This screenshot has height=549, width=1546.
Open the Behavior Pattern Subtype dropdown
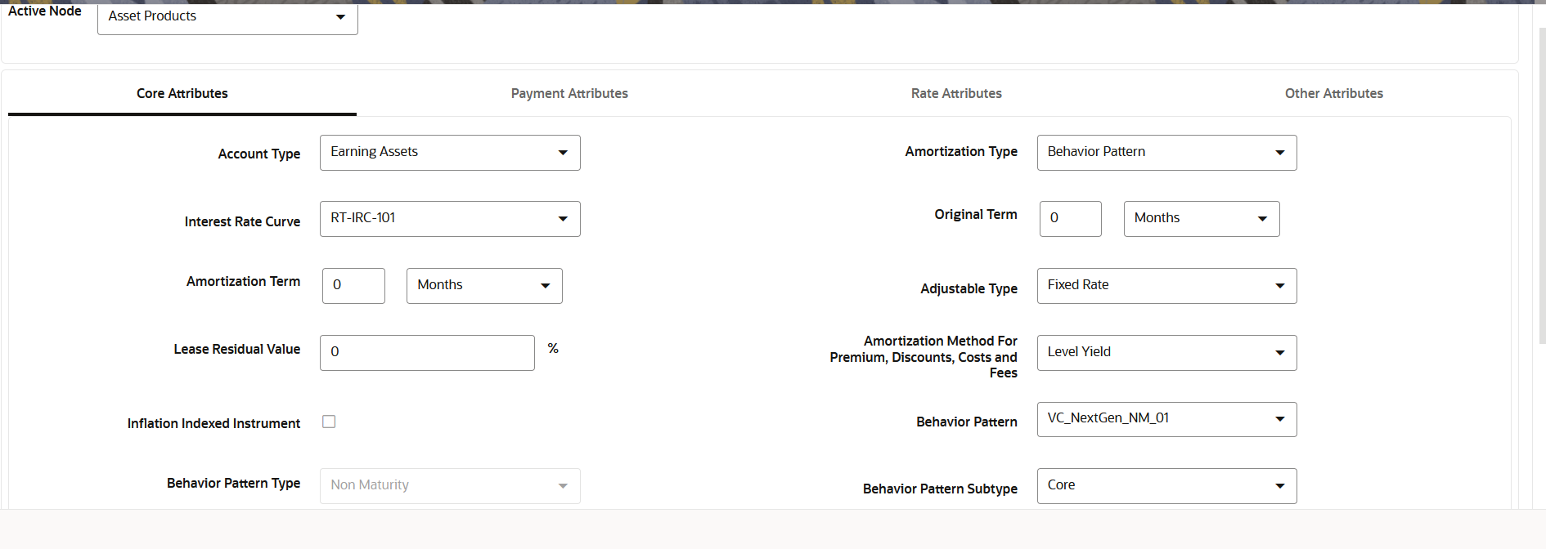point(1166,486)
